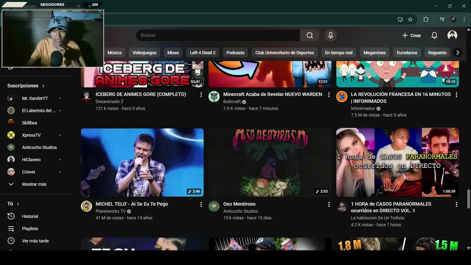
Task: Show more category chips with arrow
Action: [x=457, y=53]
